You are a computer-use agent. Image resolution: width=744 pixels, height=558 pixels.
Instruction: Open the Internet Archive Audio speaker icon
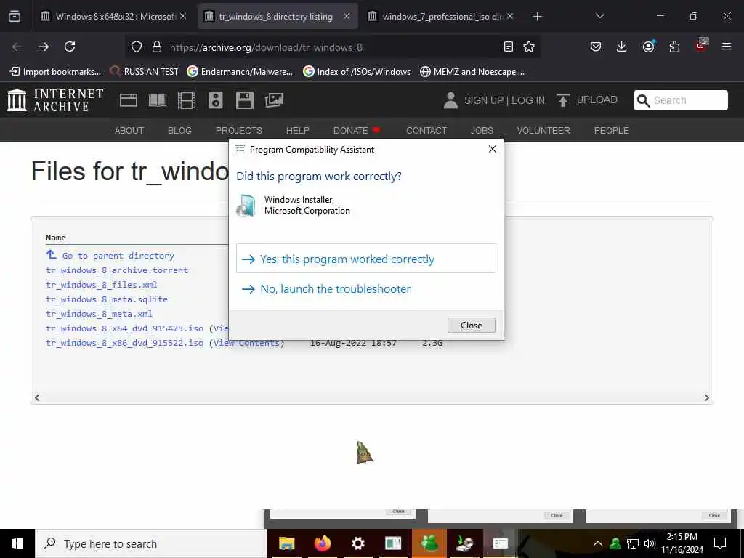click(215, 100)
